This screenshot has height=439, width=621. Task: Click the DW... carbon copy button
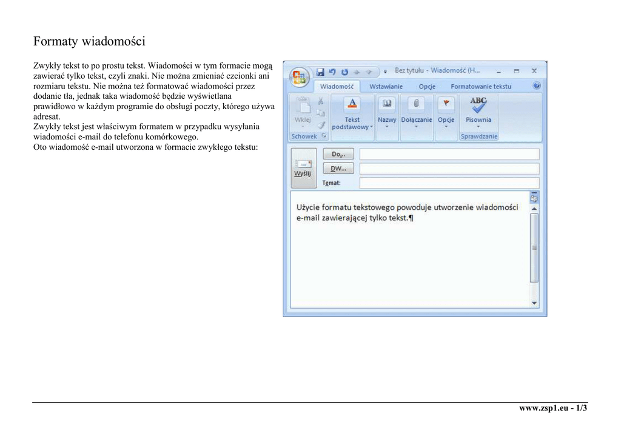click(338, 169)
